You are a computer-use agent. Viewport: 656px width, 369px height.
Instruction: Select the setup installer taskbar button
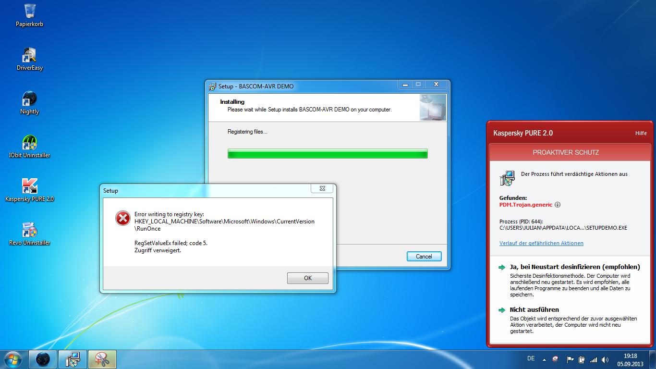click(73, 359)
